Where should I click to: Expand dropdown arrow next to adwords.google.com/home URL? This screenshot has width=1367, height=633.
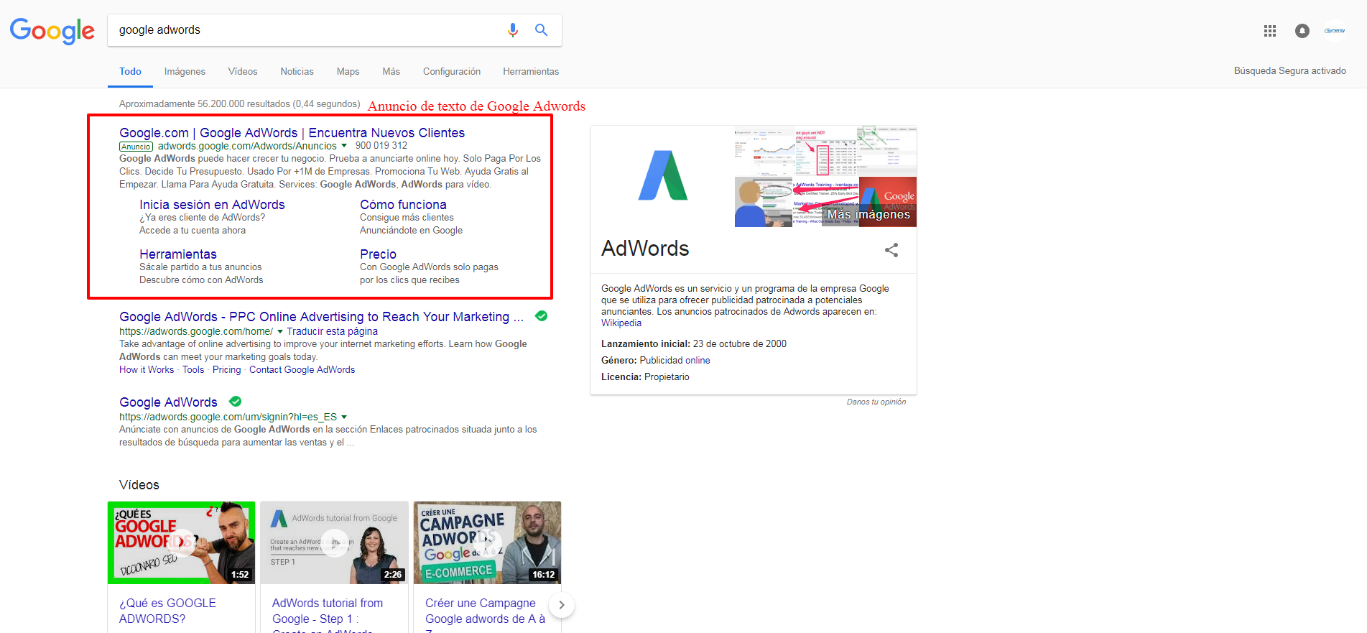[x=280, y=331]
